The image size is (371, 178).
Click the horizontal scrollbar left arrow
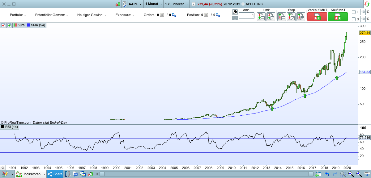(102, 174)
